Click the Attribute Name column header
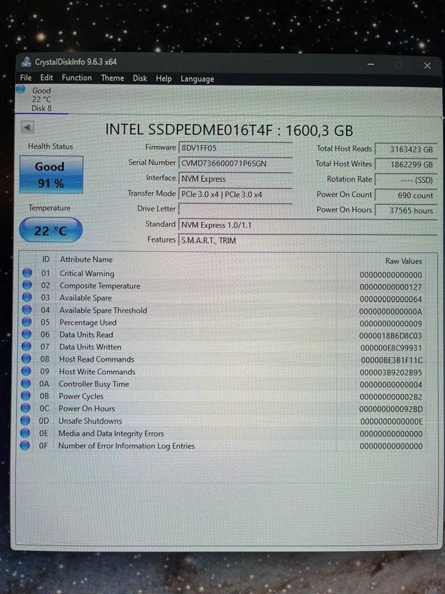Image resolution: width=445 pixels, height=594 pixels. 86,259
